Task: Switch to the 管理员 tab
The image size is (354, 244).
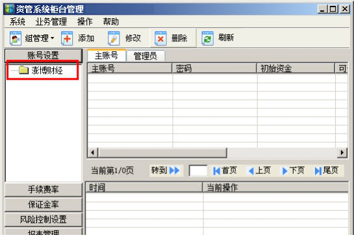Action: click(145, 56)
